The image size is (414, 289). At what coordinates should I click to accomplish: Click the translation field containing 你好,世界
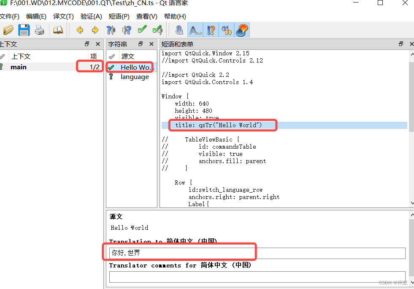(257, 253)
